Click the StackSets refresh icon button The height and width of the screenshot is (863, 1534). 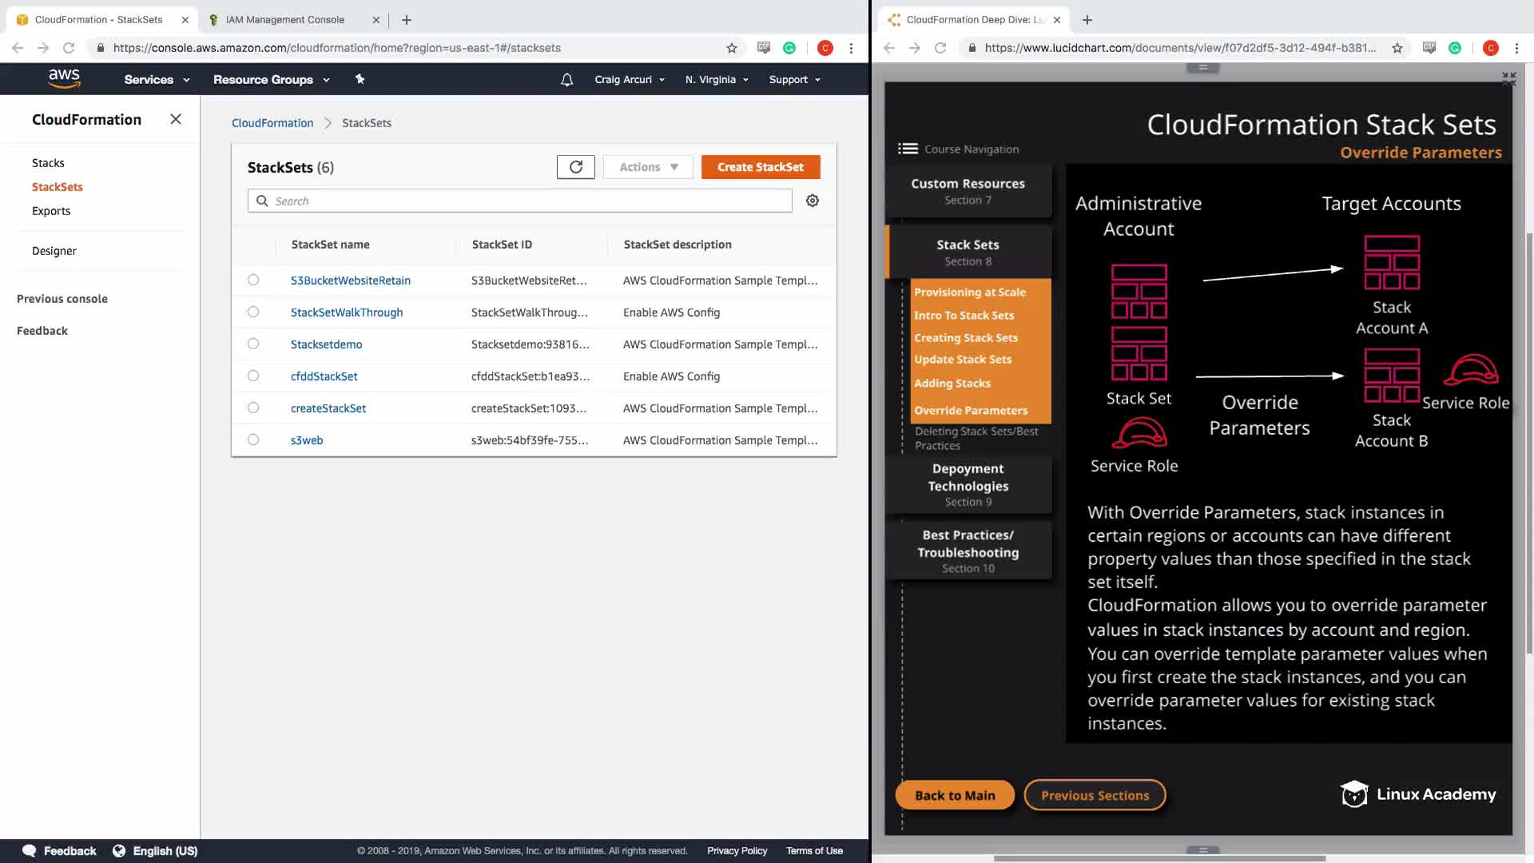click(575, 167)
